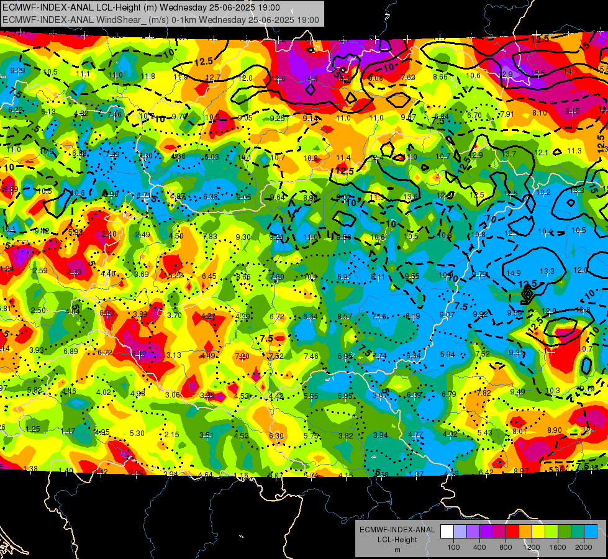Click the wind shear value "3.13"
The width and height of the screenshot is (608, 559).
click(x=174, y=355)
